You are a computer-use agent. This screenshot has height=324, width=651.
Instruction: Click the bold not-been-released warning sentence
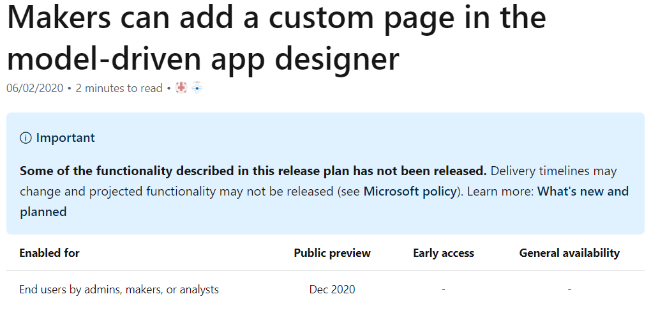click(253, 171)
